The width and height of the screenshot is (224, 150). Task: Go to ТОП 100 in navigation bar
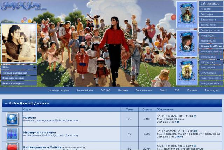[105, 90]
